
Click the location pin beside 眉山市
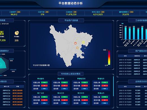98,93
